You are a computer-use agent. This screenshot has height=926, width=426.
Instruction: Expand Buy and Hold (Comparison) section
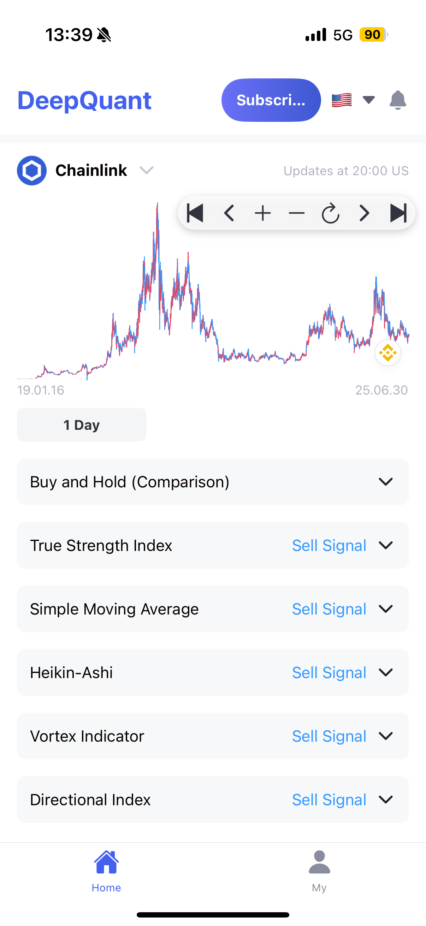coord(213,482)
